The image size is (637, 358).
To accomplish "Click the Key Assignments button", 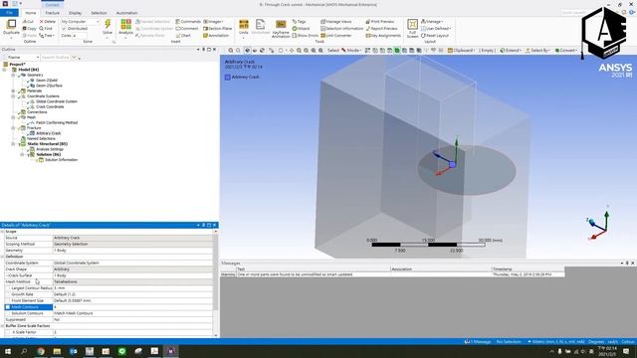I will pyautogui.click(x=383, y=36).
